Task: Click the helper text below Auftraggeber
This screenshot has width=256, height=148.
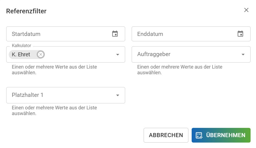Action: click(x=180, y=70)
